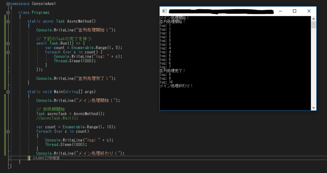Close the console output window

point(309,11)
